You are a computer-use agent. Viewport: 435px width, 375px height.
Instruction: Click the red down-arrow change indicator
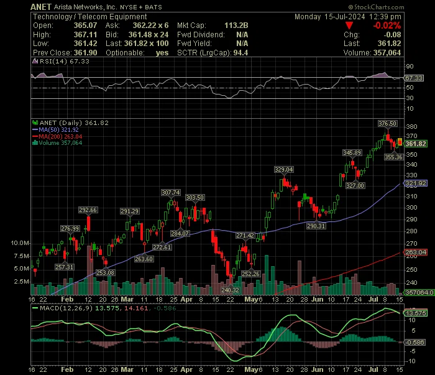point(349,26)
